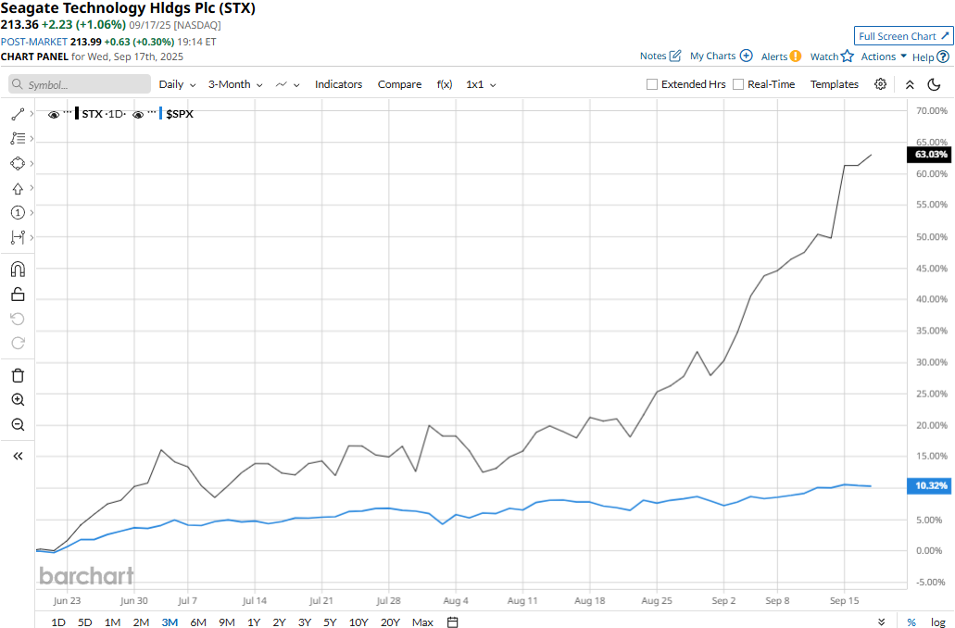
Task: Open Help
Action: [930, 57]
